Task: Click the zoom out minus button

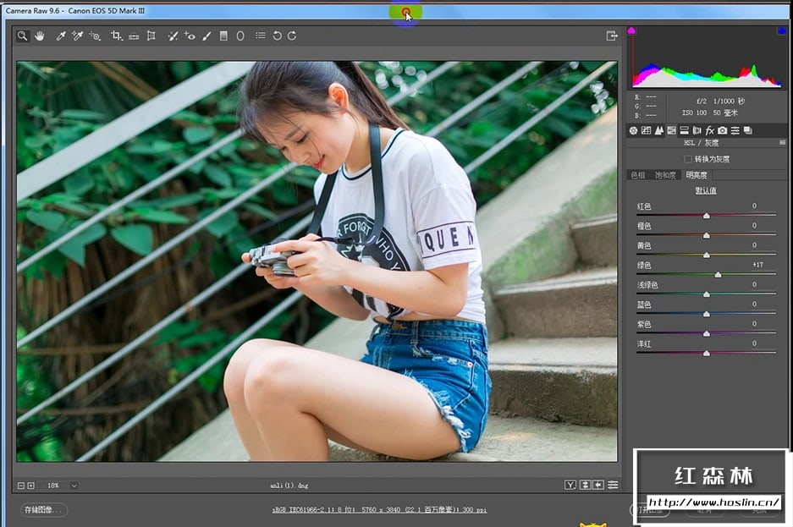Action: tap(21, 486)
